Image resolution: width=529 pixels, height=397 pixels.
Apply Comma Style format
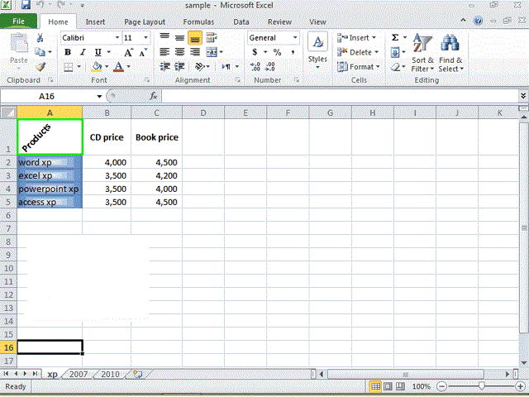[x=293, y=52]
